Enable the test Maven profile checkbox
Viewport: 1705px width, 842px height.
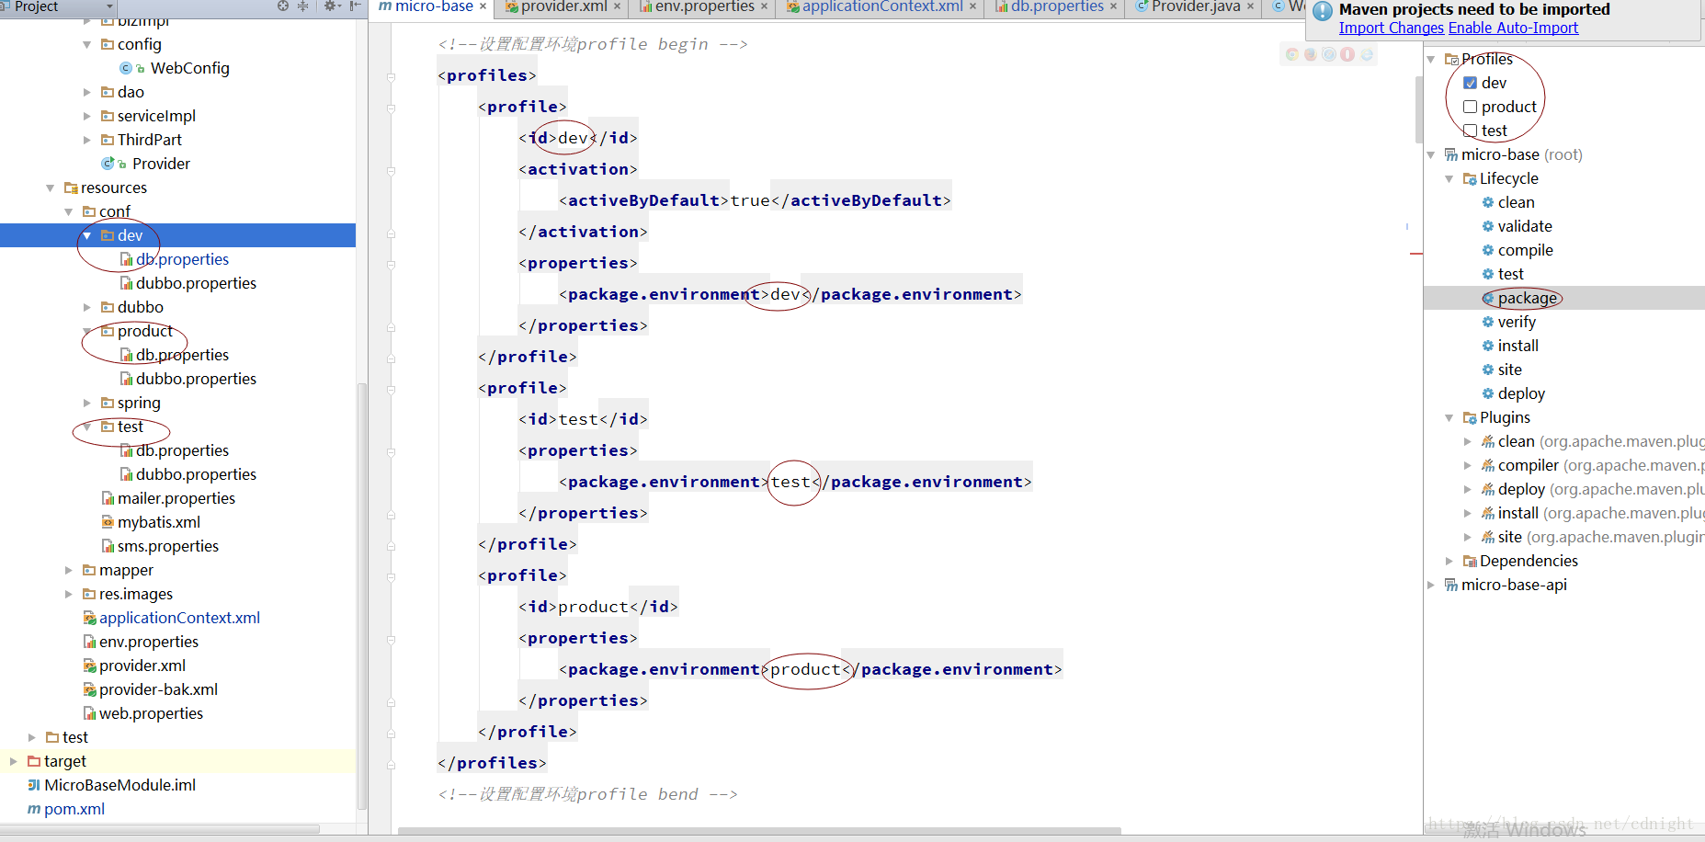(1470, 131)
